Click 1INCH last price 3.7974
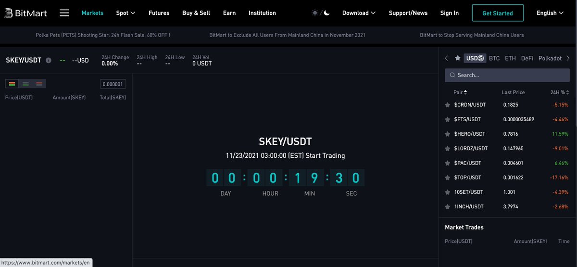The width and height of the screenshot is (577, 267). 510,207
